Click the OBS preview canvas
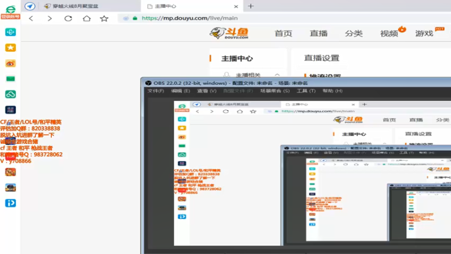451x254 pixels. coord(312,173)
